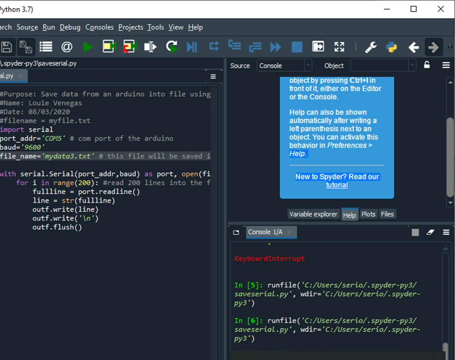
Task: Click the Help hyperlink in the blue panel
Action: coord(298,154)
